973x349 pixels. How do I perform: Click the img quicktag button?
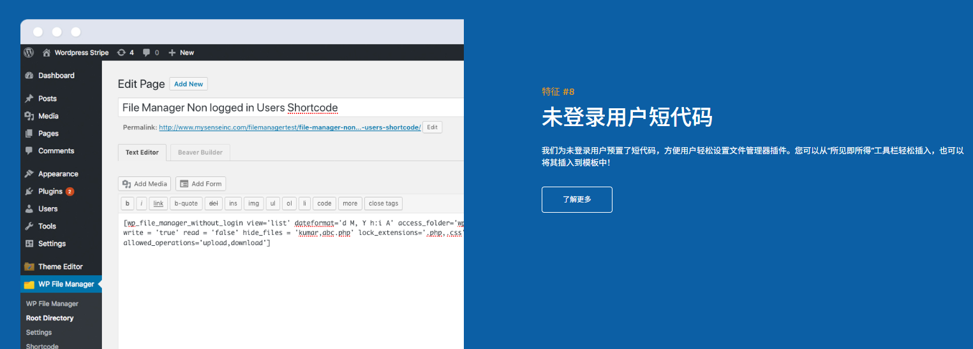254,204
